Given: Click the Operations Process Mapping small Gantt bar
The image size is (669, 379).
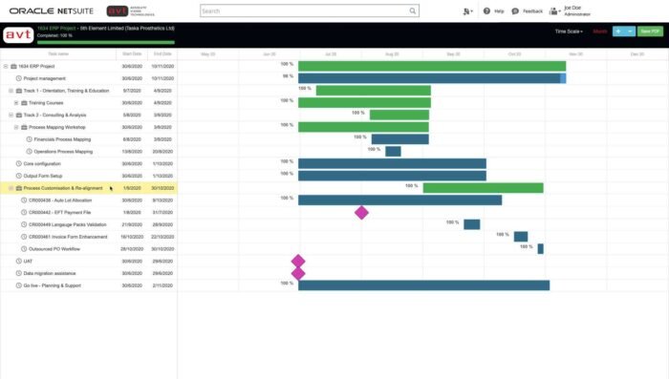Looking at the screenshot, I should (393, 152).
